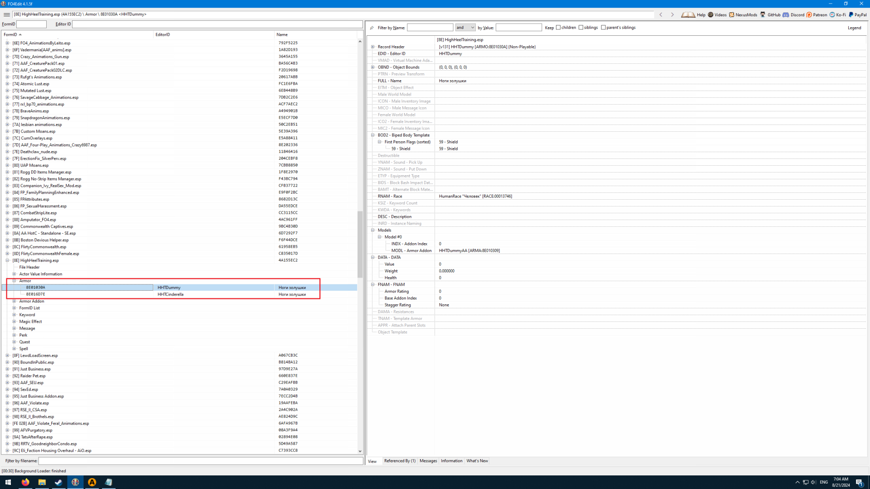This screenshot has height=489, width=870.
Task: Click the left pane vertical scrollbar
Action: pyautogui.click(x=360, y=244)
